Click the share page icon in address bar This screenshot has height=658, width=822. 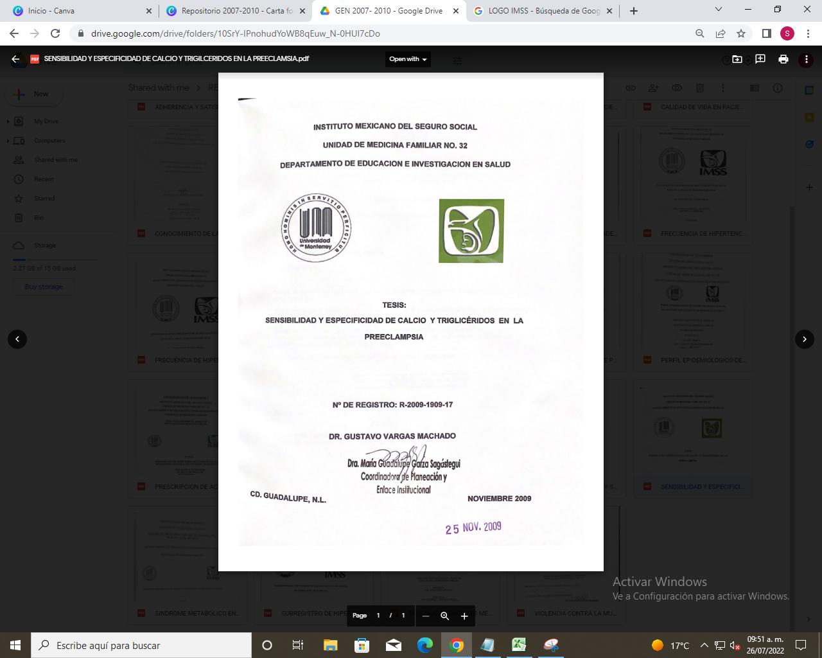(x=721, y=33)
